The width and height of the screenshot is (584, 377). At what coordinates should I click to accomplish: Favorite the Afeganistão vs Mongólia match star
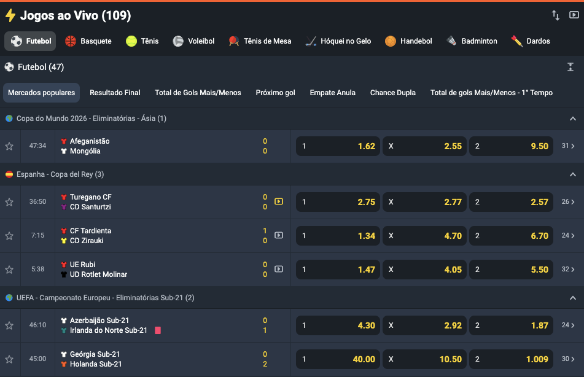[9, 146]
